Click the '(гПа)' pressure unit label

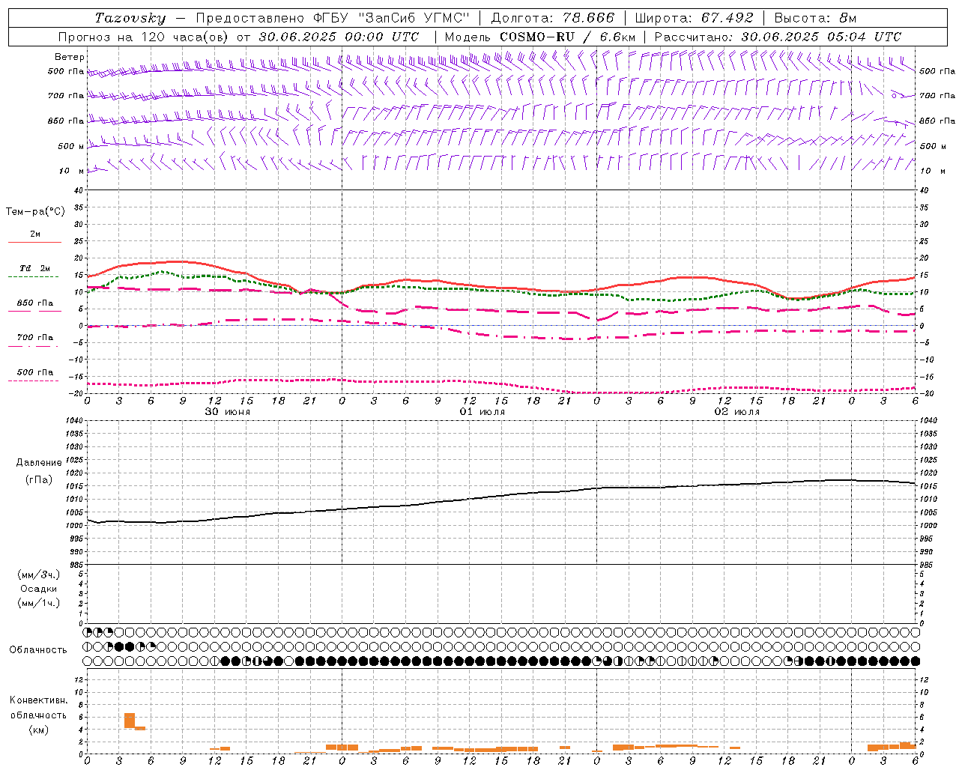click(39, 479)
